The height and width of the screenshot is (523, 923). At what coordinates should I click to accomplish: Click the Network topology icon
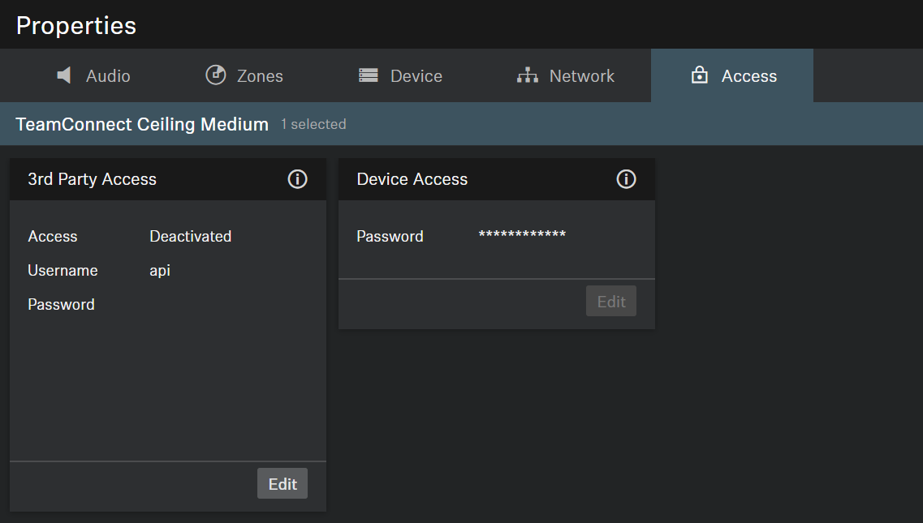(x=528, y=75)
